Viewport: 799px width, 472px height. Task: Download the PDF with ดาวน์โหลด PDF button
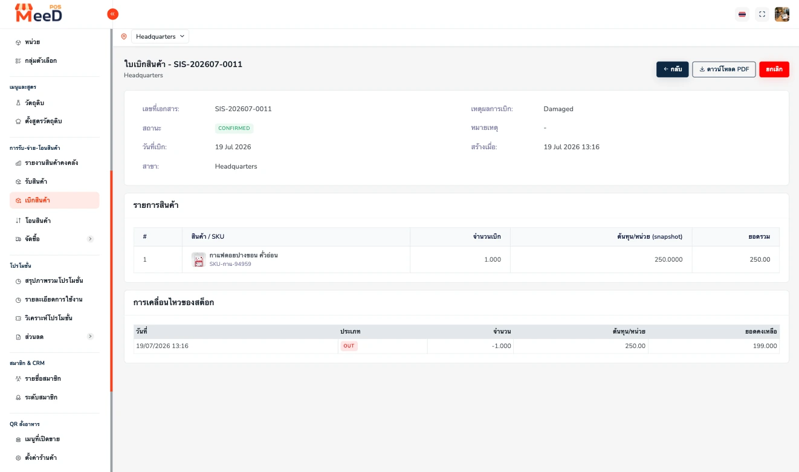pos(723,70)
